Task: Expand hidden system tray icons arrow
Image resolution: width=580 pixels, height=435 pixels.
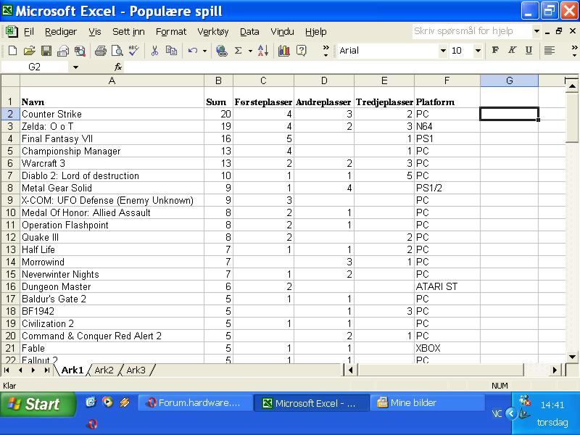Action: click(511, 413)
